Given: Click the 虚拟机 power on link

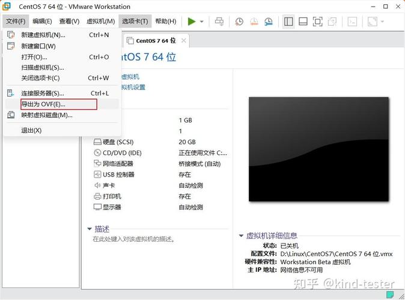Looking at the screenshot, I should tap(130, 77).
